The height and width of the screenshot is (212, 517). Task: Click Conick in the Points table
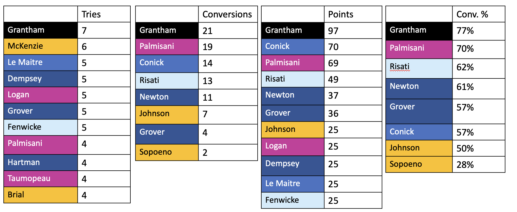(293, 47)
